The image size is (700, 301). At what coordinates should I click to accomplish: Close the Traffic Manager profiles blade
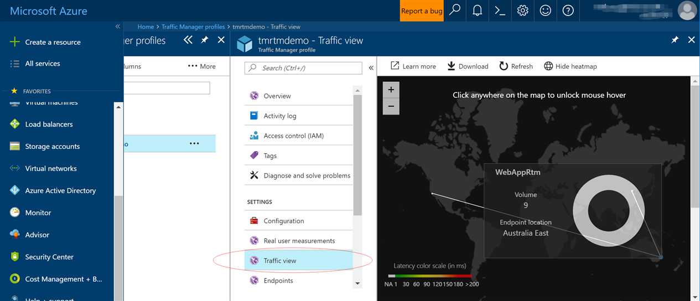tap(221, 40)
